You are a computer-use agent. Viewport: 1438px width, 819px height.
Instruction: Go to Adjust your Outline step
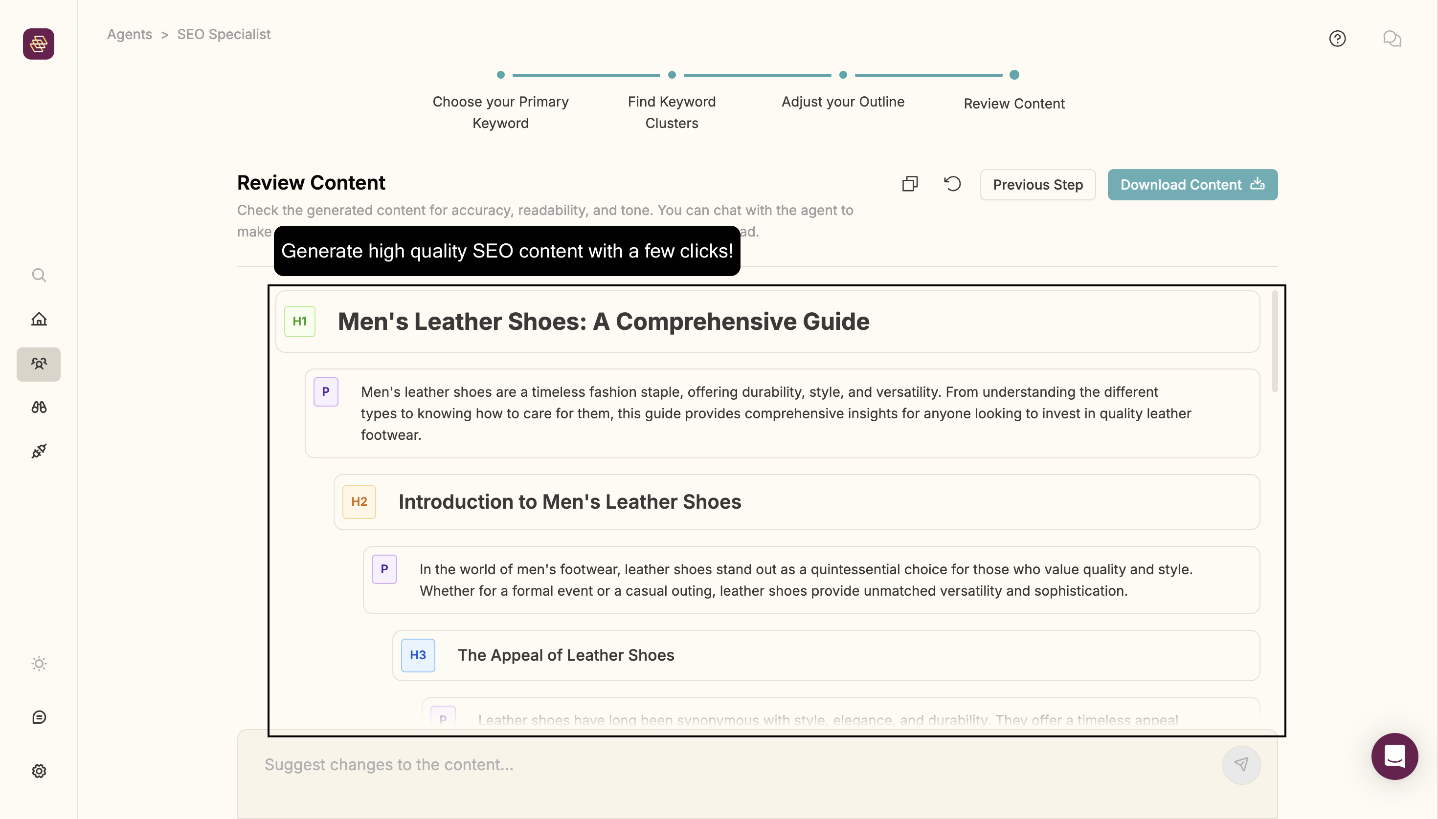(x=843, y=101)
